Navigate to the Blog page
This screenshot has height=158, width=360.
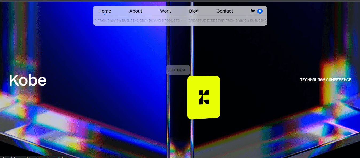(194, 11)
